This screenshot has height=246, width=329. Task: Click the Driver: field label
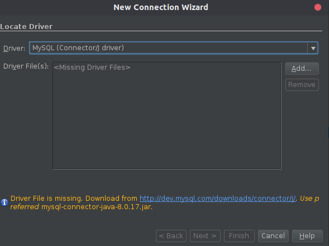pyautogui.click(x=15, y=49)
